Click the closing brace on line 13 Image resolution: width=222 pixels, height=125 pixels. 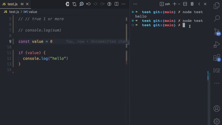point(19,64)
